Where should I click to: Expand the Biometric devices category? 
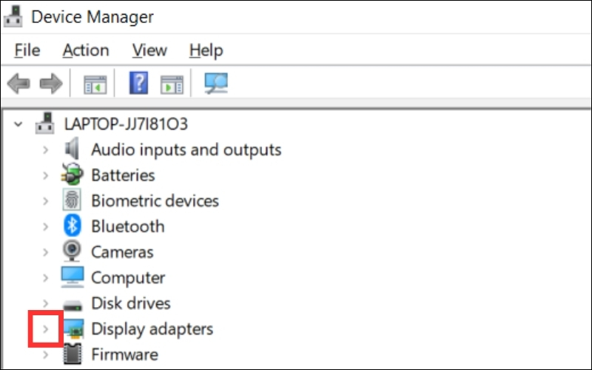point(45,201)
